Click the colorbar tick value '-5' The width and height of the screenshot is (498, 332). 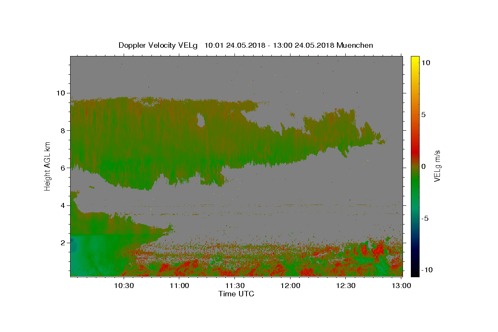pyautogui.click(x=425, y=218)
